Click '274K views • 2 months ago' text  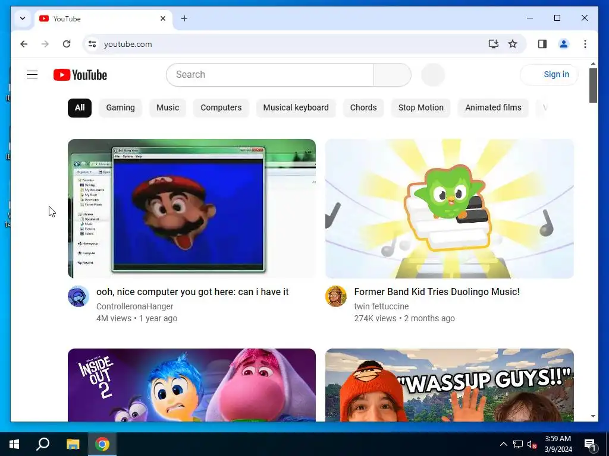(404, 318)
